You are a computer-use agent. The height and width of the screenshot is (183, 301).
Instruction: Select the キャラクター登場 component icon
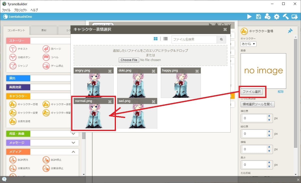tap(13, 104)
